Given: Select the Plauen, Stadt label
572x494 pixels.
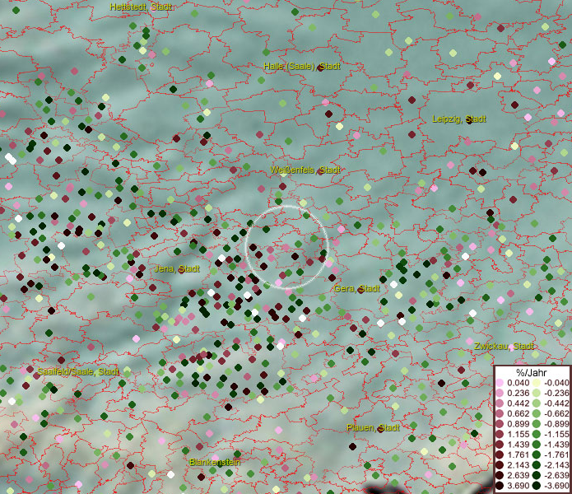Looking at the screenshot, I should pos(373,427).
